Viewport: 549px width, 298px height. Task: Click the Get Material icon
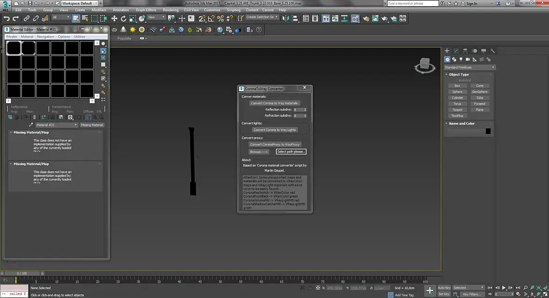(10, 117)
